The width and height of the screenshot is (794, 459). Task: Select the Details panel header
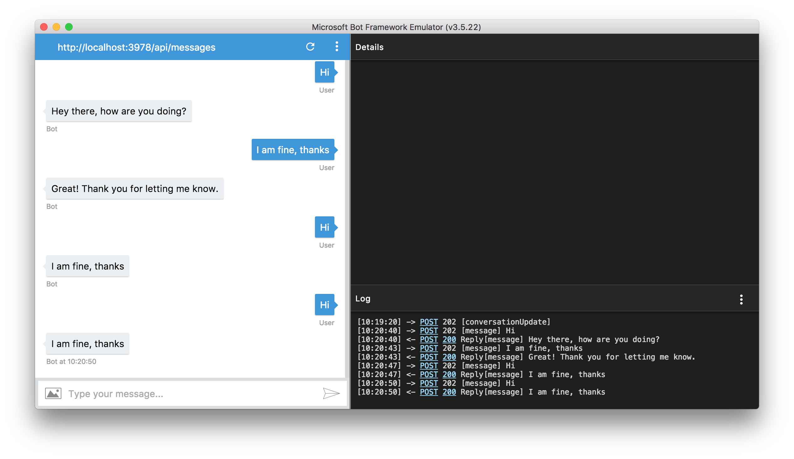point(369,47)
